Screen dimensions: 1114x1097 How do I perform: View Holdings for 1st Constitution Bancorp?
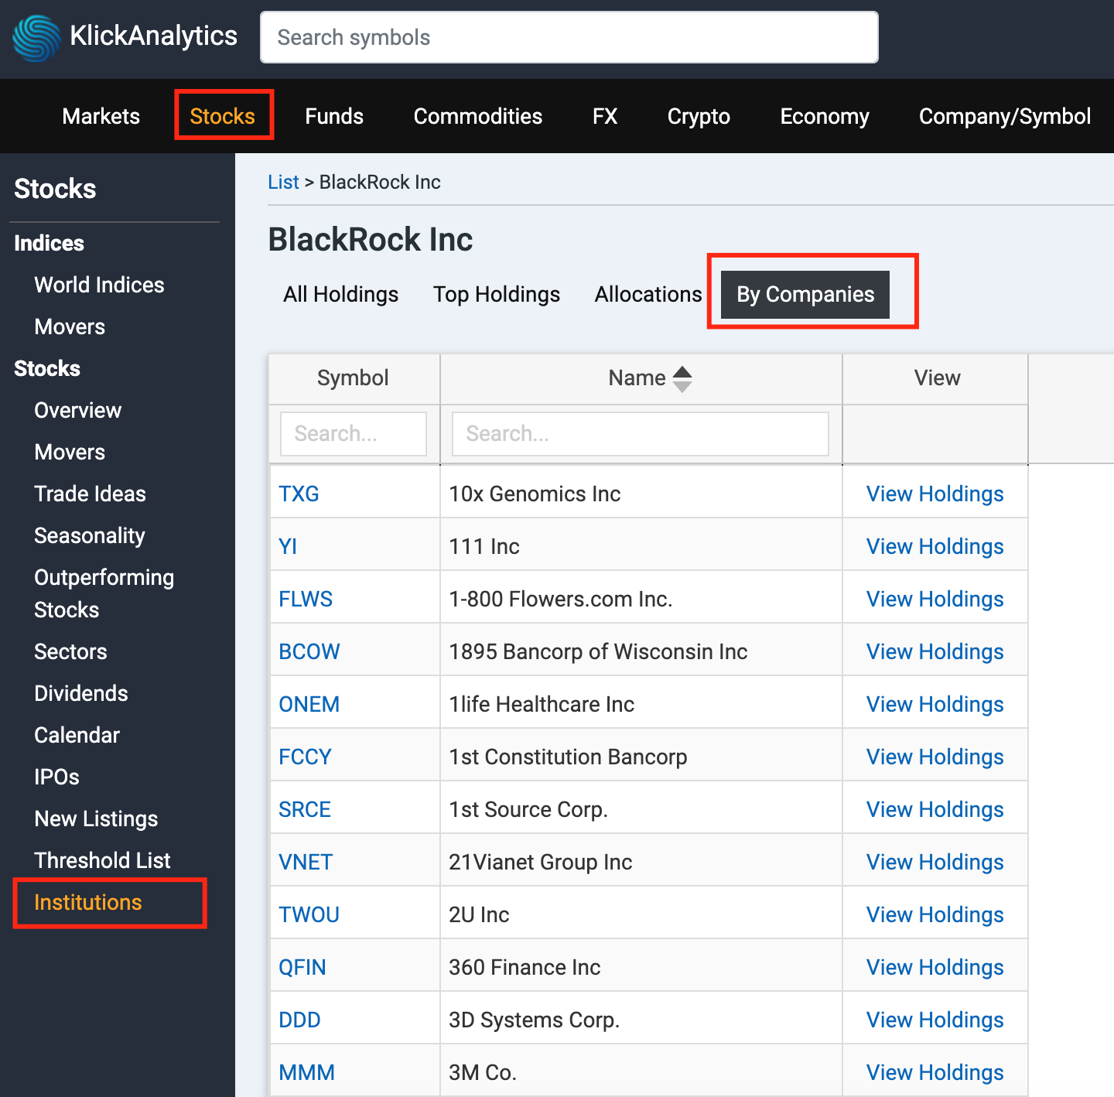point(935,757)
